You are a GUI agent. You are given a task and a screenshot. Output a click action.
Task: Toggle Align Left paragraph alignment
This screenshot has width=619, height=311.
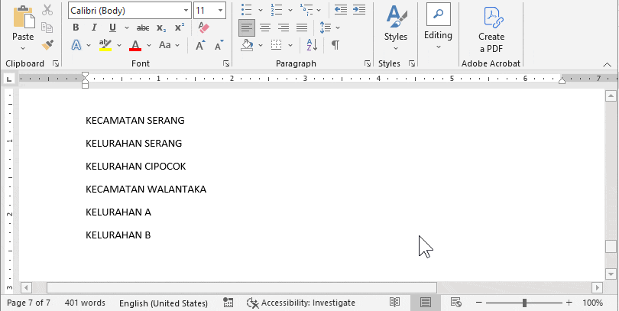coord(247,28)
